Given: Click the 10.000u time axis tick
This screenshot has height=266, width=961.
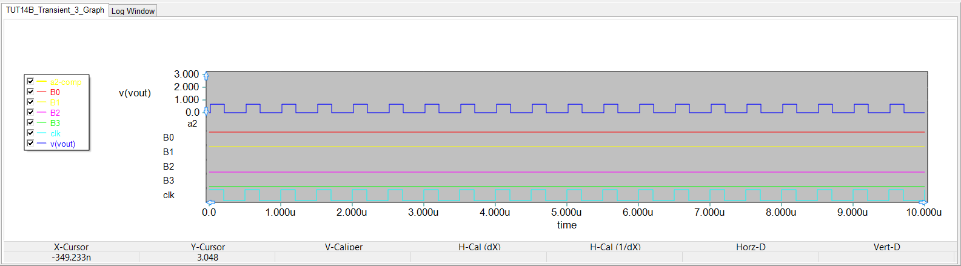Looking at the screenshot, I should [924, 212].
